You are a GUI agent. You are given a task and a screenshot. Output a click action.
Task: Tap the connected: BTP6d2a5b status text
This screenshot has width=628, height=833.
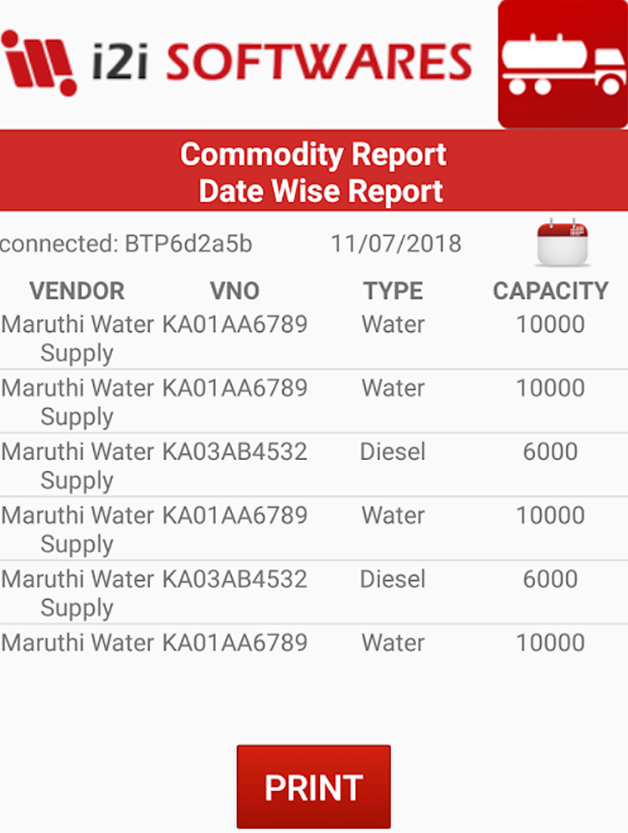tap(126, 244)
